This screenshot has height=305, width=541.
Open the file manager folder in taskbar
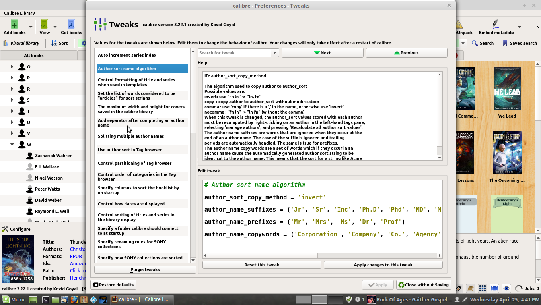pyautogui.click(x=55, y=299)
